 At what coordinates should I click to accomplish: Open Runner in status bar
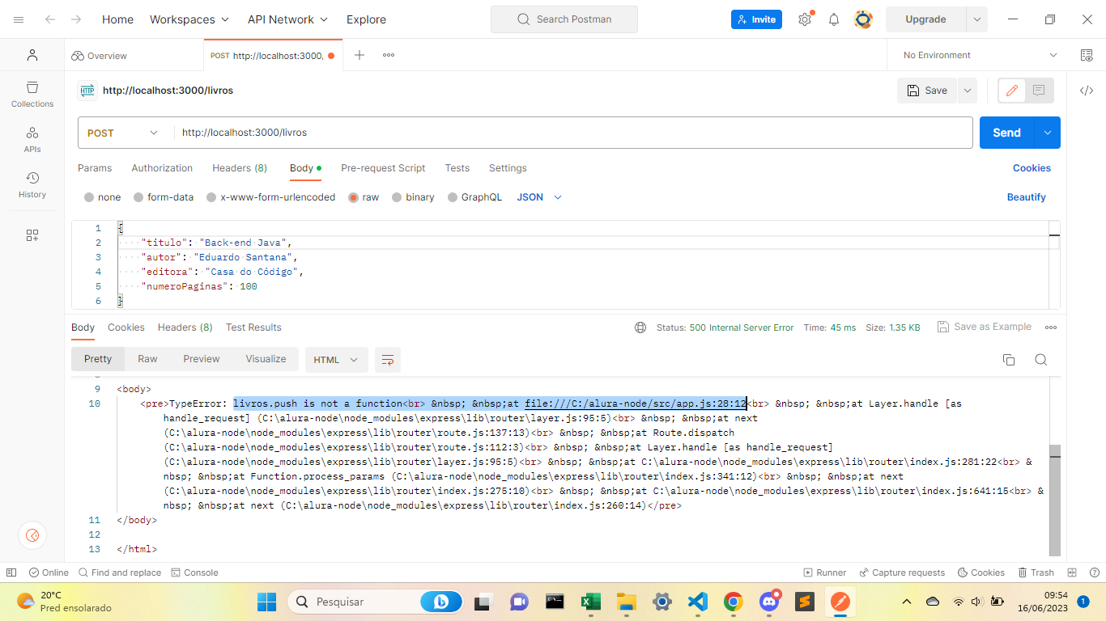825,572
